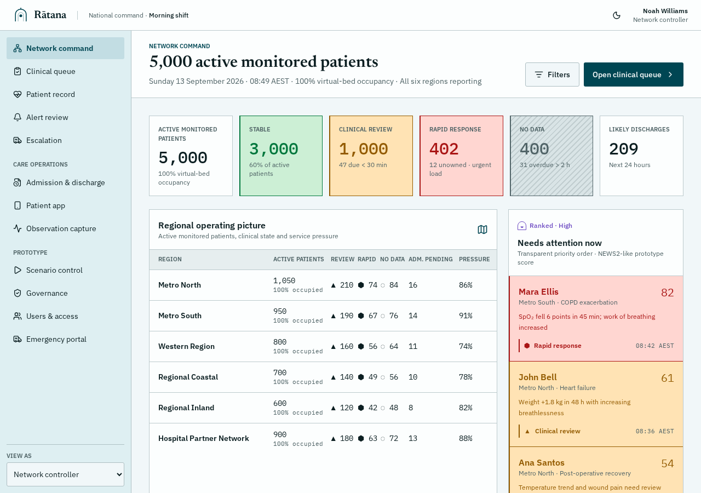Click the Scenario control play icon
Screen dimensions: 701x493
tap(18, 270)
